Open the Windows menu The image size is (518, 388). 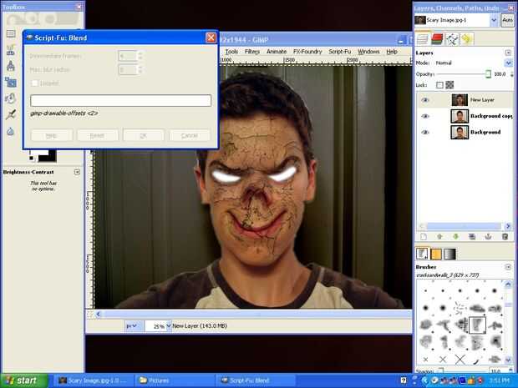click(368, 52)
